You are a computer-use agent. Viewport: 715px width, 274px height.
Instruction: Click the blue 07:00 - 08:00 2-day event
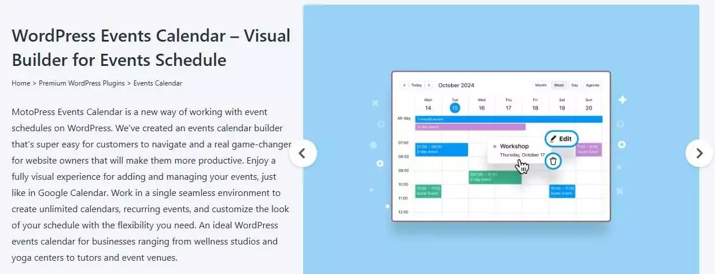(441, 149)
